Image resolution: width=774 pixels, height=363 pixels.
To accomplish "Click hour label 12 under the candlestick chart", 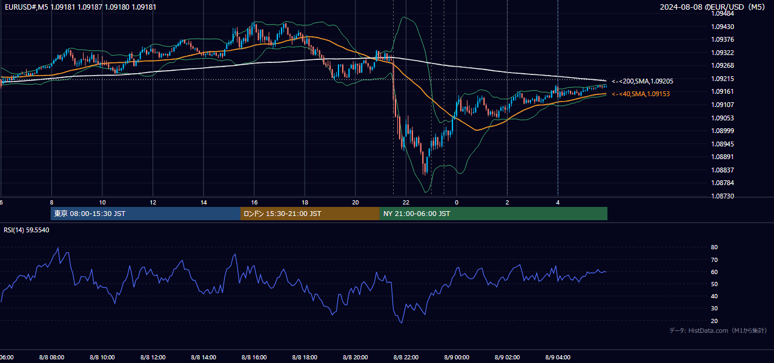I will point(153,202).
